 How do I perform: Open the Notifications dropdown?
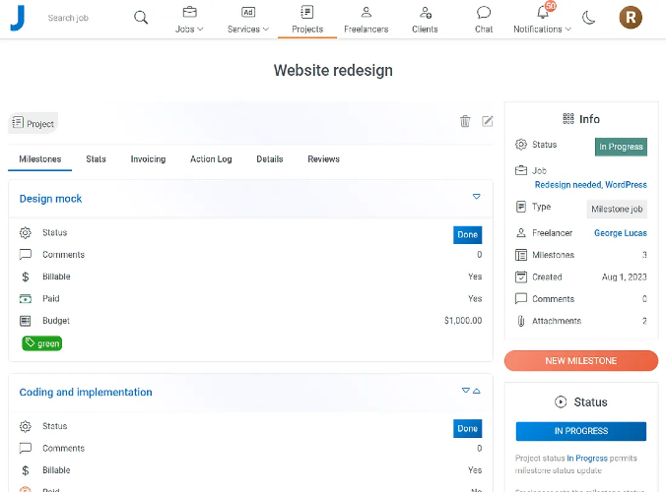click(x=542, y=29)
